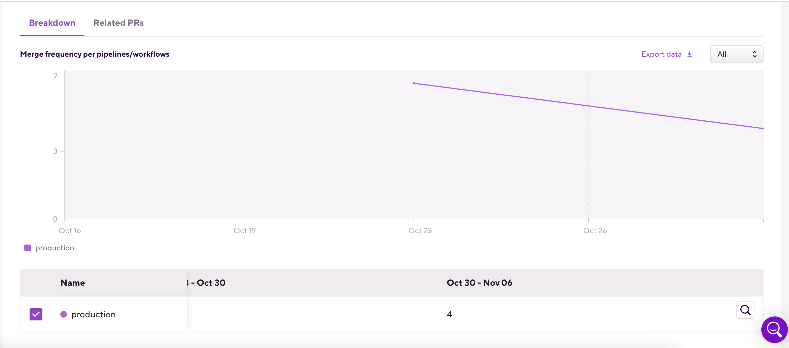This screenshot has height=348, width=789.
Task: Click the Oct 26 axis label
Action: click(x=595, y=231)
